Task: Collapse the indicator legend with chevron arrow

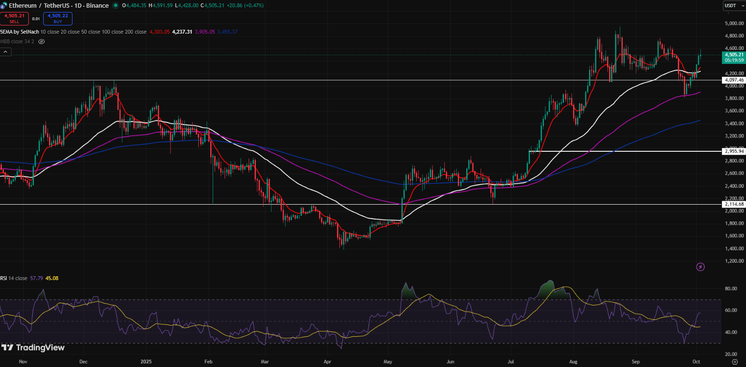Action: 5,51
